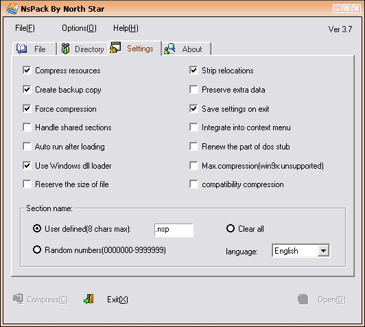Image resolution: width=365 pixels, height=327 pixels.
Task: Click the grayed Compress icon at bottom left
Action: (18, 299)
